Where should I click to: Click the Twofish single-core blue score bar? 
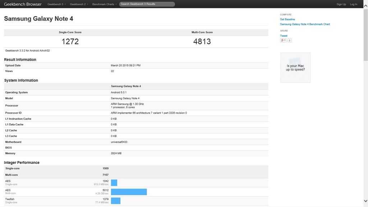click(x=115, y=201)
